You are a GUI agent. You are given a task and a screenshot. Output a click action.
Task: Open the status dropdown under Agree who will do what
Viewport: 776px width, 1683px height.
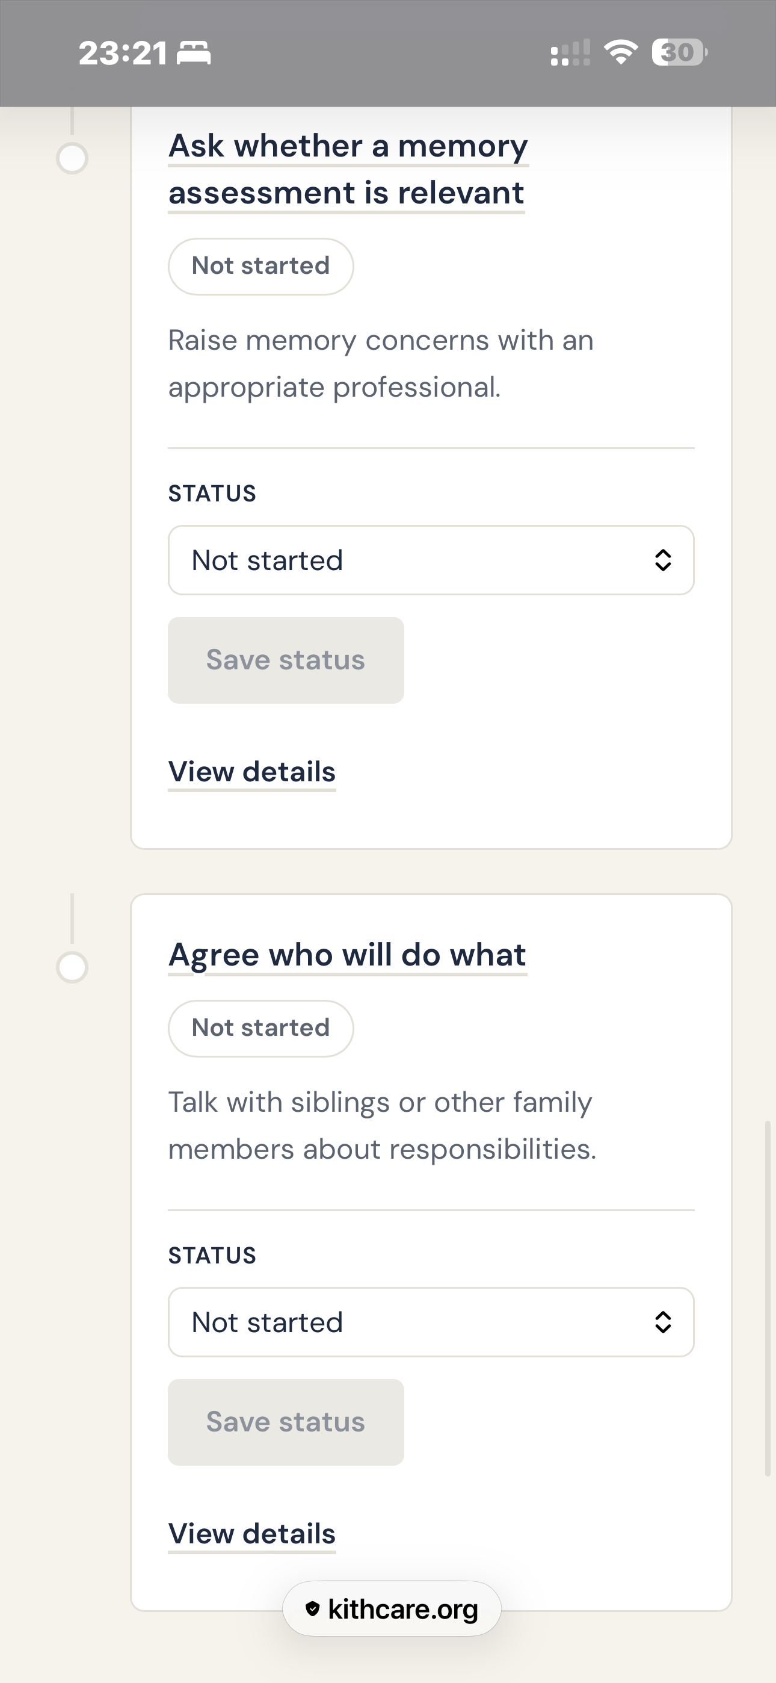431,1322
